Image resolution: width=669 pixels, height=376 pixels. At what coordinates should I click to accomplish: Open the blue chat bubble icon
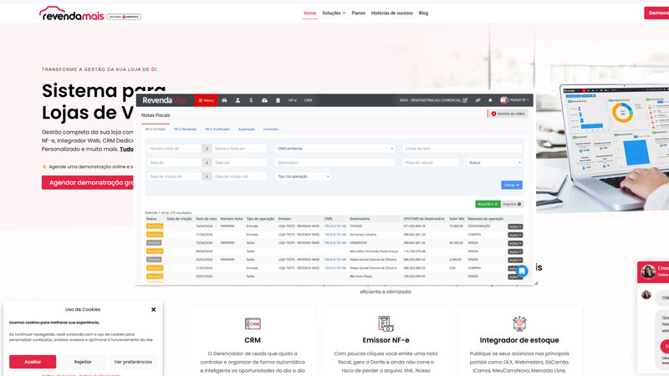click(521, 272)
